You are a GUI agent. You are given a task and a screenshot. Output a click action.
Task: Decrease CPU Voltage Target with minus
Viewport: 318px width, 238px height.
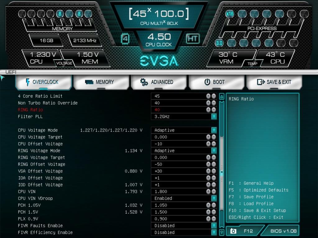(214, 137)
